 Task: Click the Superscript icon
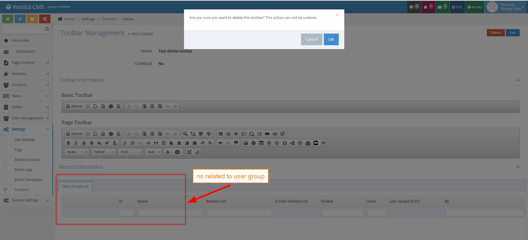pos(107,143)
